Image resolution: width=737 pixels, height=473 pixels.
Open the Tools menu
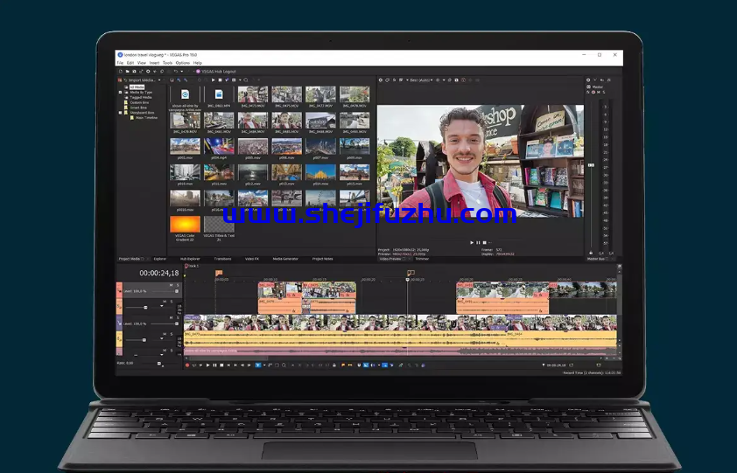[x=167, y=62]
